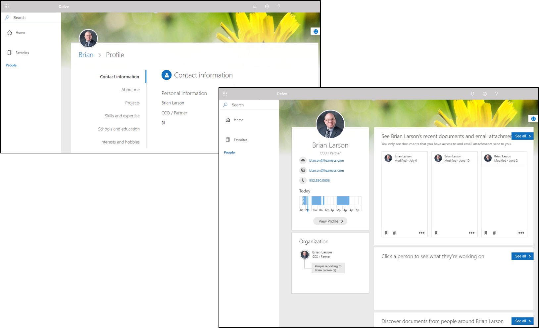Click the Skype icon
Screen dimensions: 539x328
pyautogui.click(x=303, y=170)
